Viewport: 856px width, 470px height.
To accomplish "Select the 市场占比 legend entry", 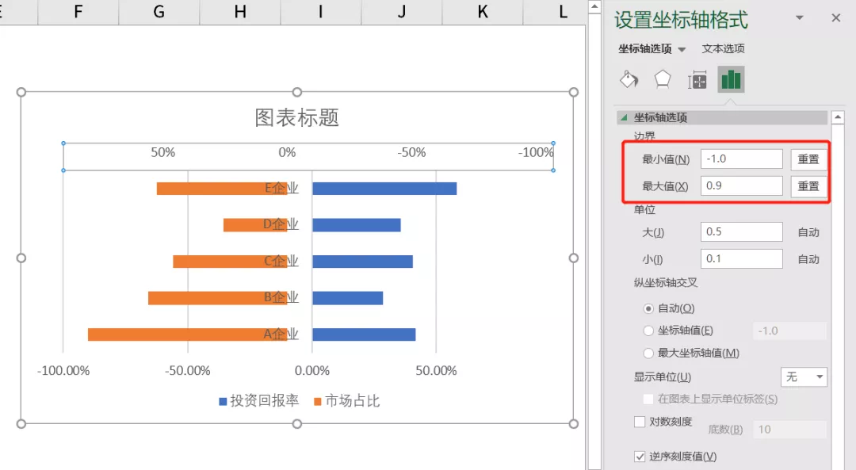I will pos(346,401).
